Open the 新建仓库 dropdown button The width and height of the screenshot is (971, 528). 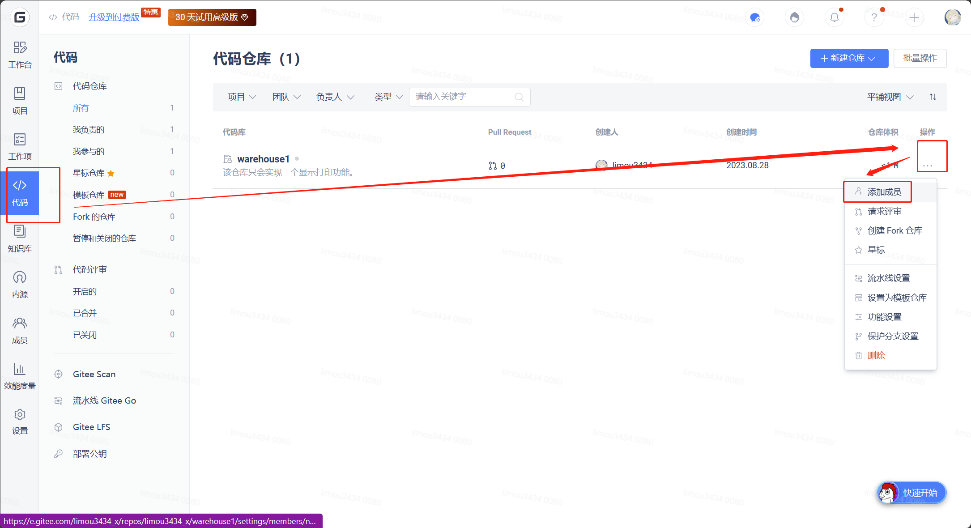[x=849, y=58]
